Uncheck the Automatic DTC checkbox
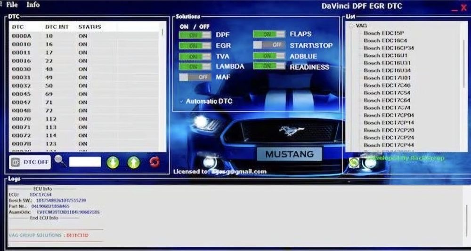This screenshot has height=251, width=471. tap(182, 102)
